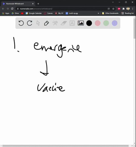The image size is (136, 147).
Task: Open the Chrome profile avatar
Action: pos(128,9)
